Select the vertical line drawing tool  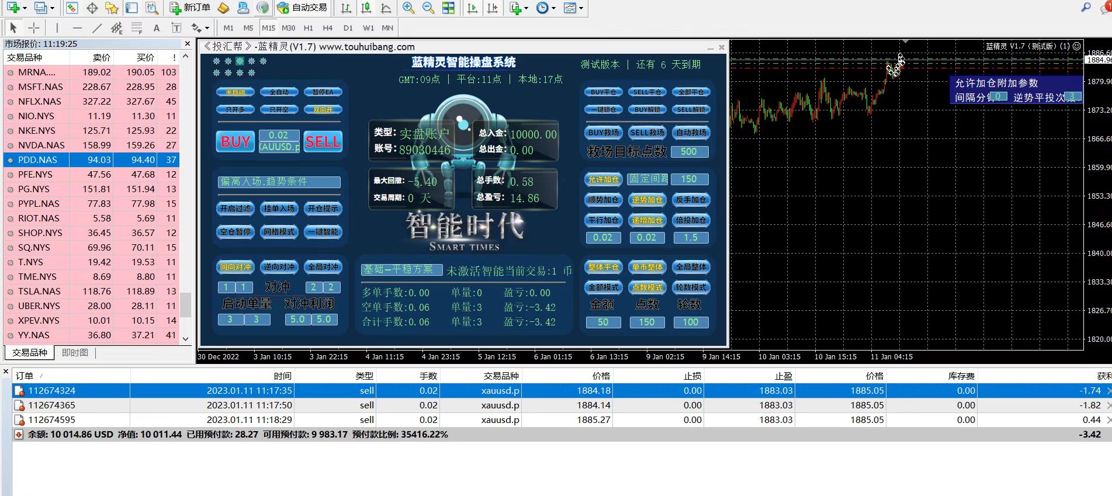(x=57, y=27)
